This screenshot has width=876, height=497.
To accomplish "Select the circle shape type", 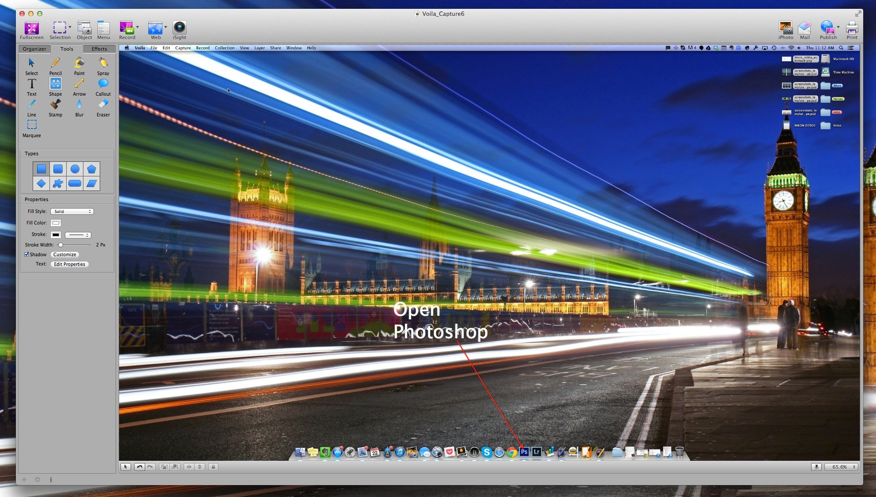I will [x=75, y=169].
